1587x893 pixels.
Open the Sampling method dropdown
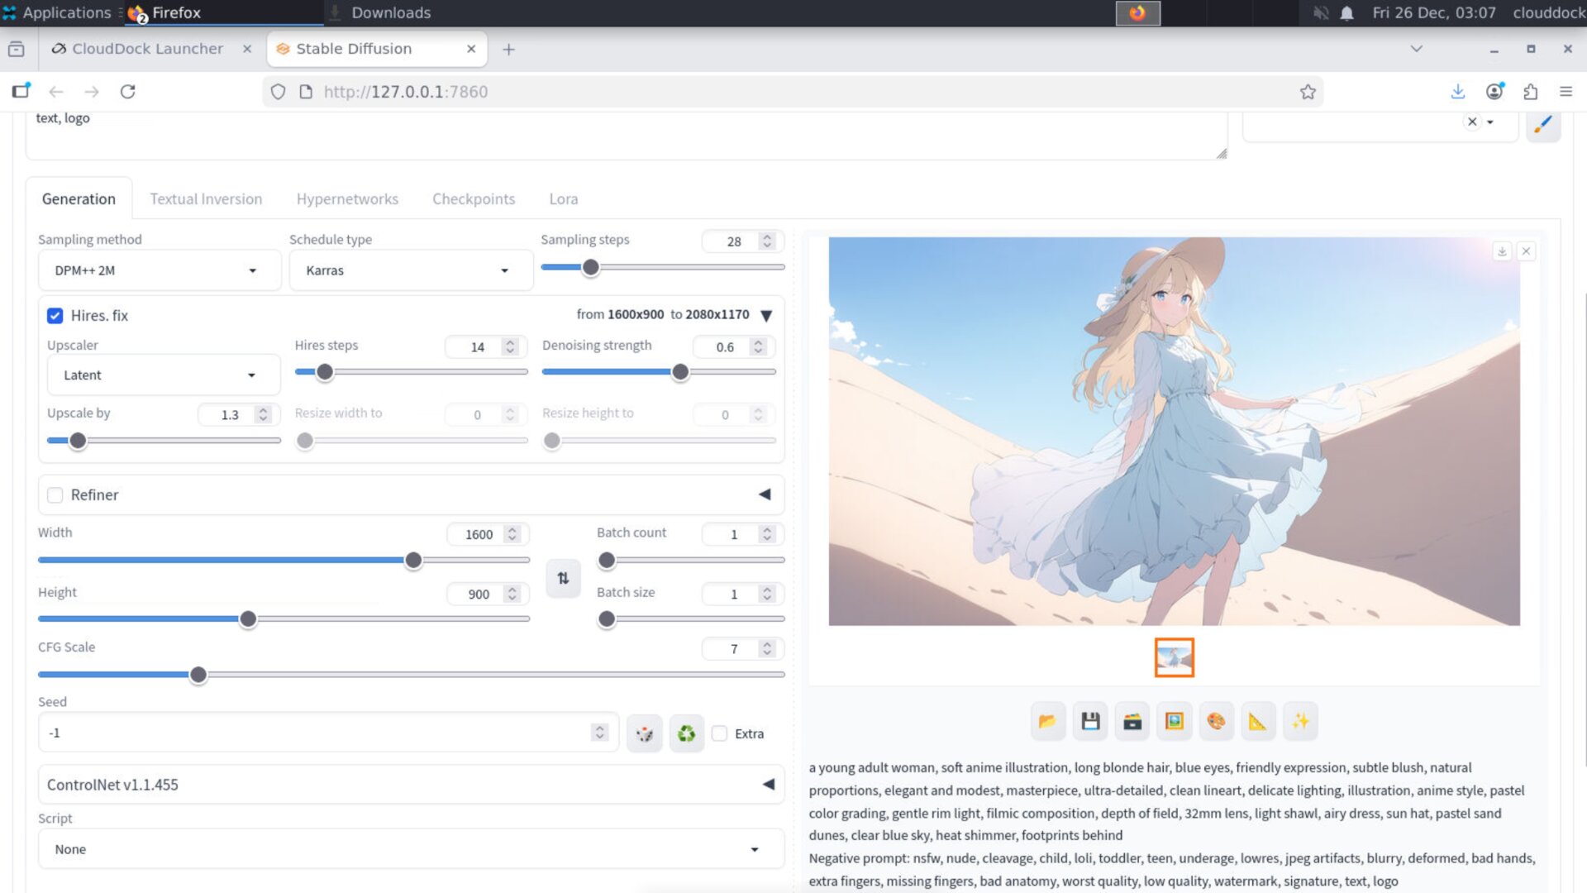pyautogui.click(x=160, y=270)
